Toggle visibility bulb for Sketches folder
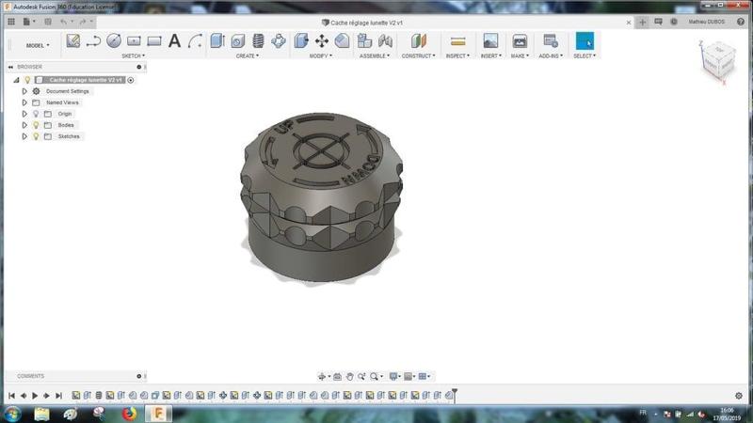Viewport: 753px width, 423px height. click(x=36, y=136)
